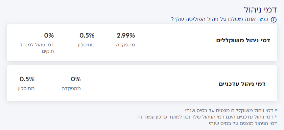Click 0% portfolio manager fee value

[x=49, y=36]
